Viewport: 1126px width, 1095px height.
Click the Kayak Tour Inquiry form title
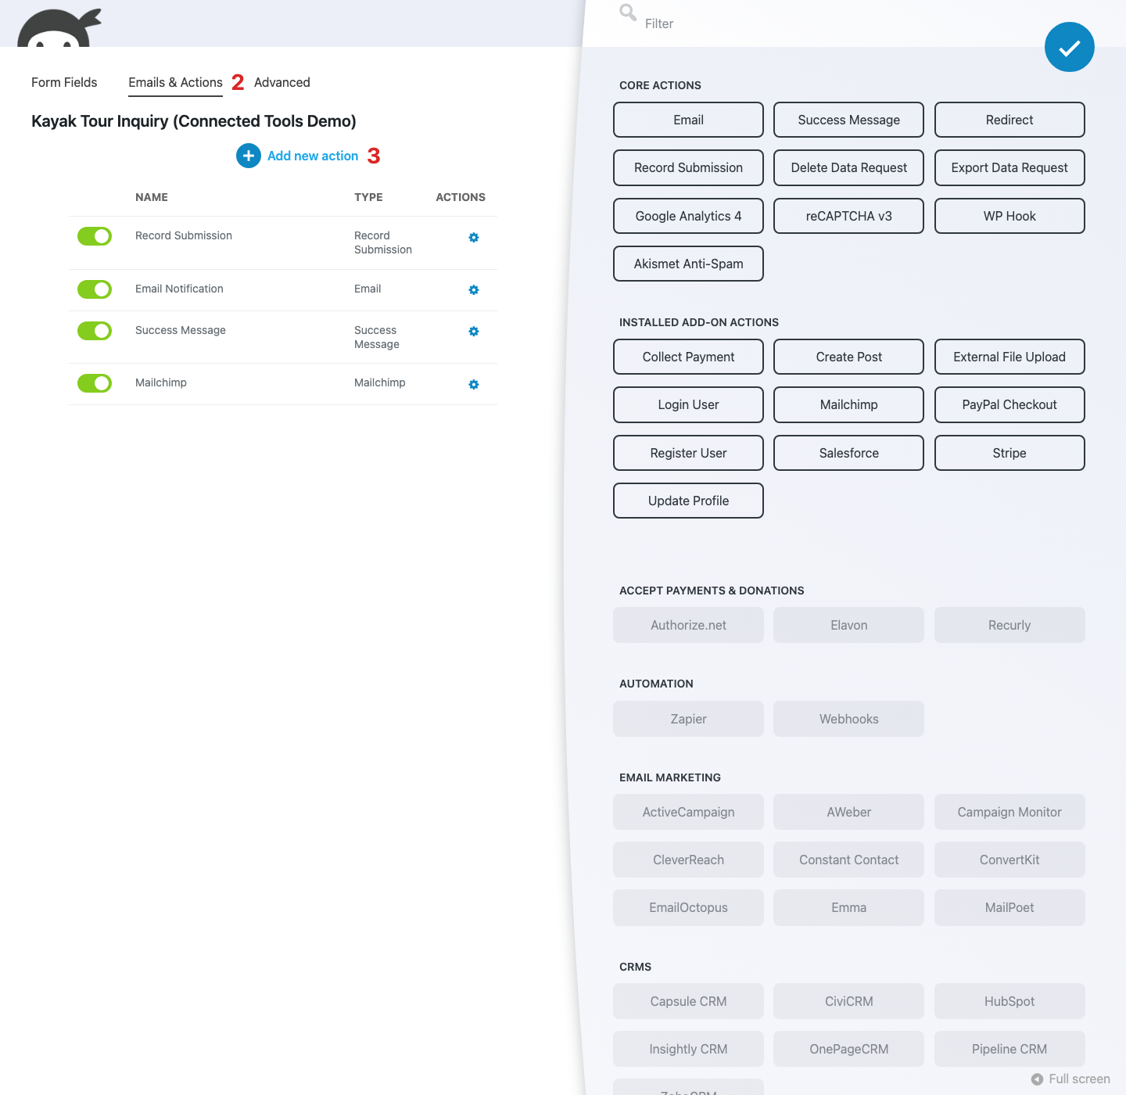pos(194,121)
